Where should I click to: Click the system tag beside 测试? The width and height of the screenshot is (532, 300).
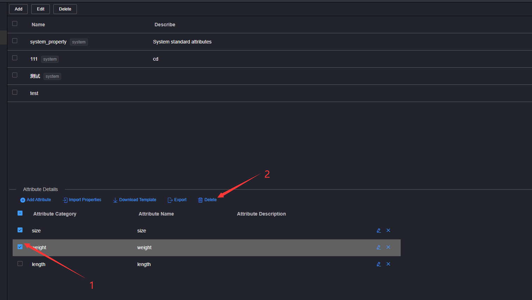pos(52,76)
